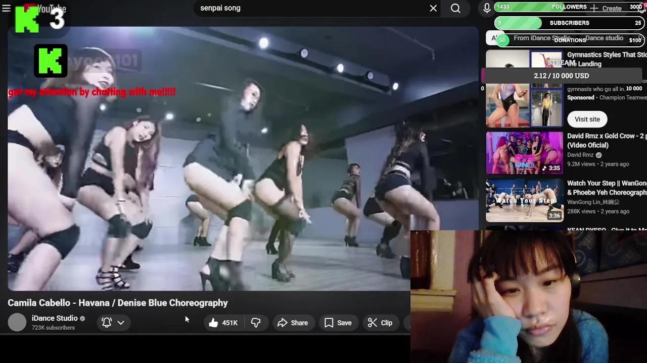This screenshot has width=647, height=363.
Task: Click the 'Gymnastics Styles That Stick' ad title
Action: coord(607,59)
